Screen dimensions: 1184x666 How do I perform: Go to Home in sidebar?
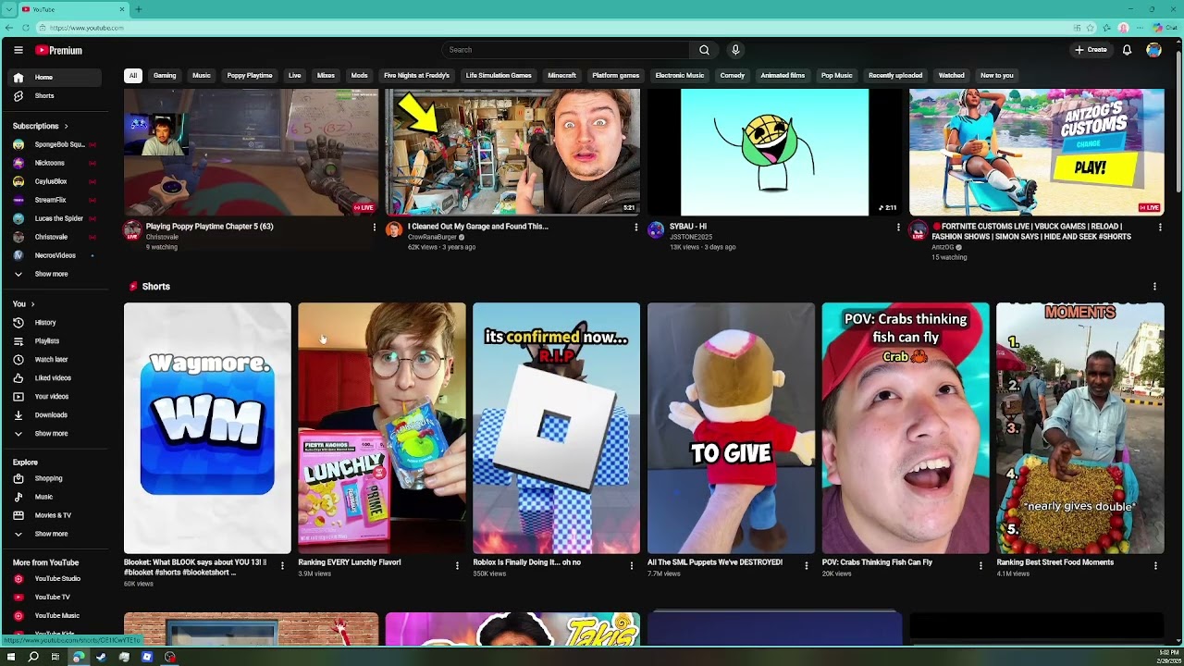(55, 78)
